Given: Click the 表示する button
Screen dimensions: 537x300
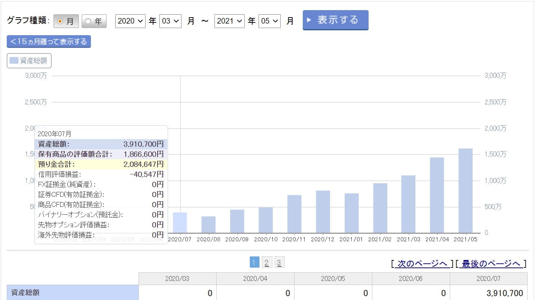Looking at the screenshot, I should [x=336, y=20].
